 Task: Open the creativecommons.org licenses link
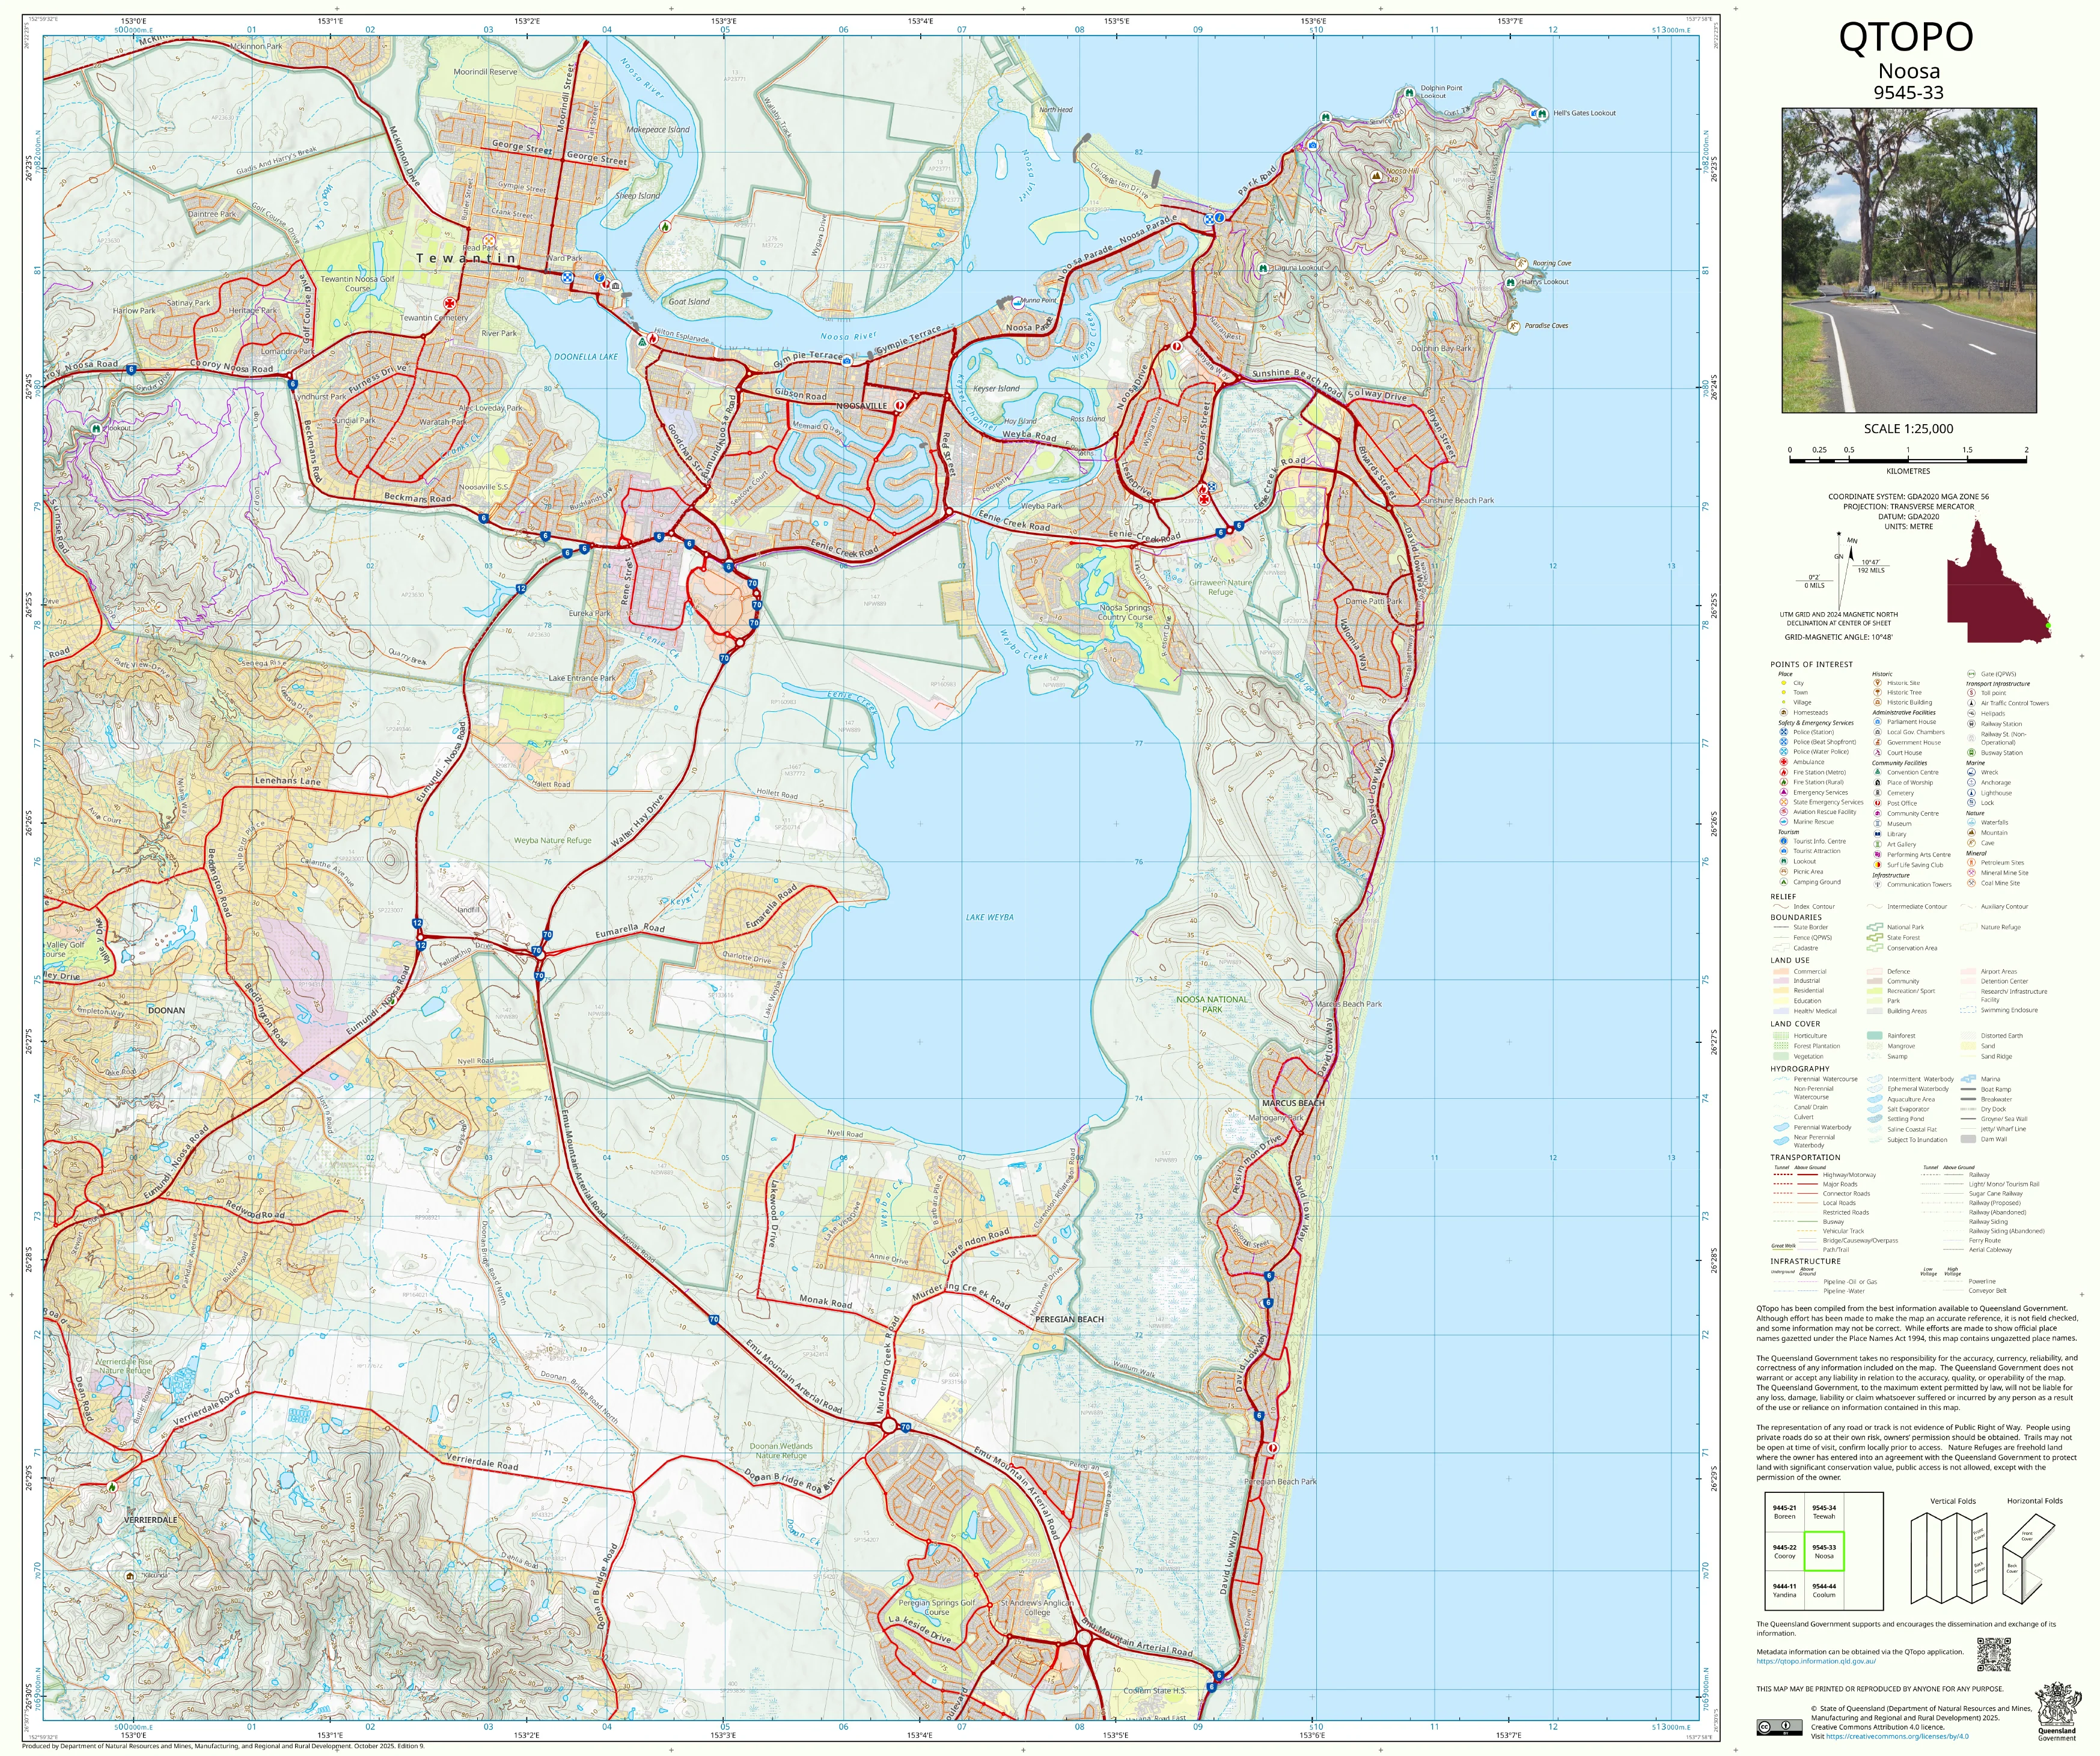[1897, 1736]
